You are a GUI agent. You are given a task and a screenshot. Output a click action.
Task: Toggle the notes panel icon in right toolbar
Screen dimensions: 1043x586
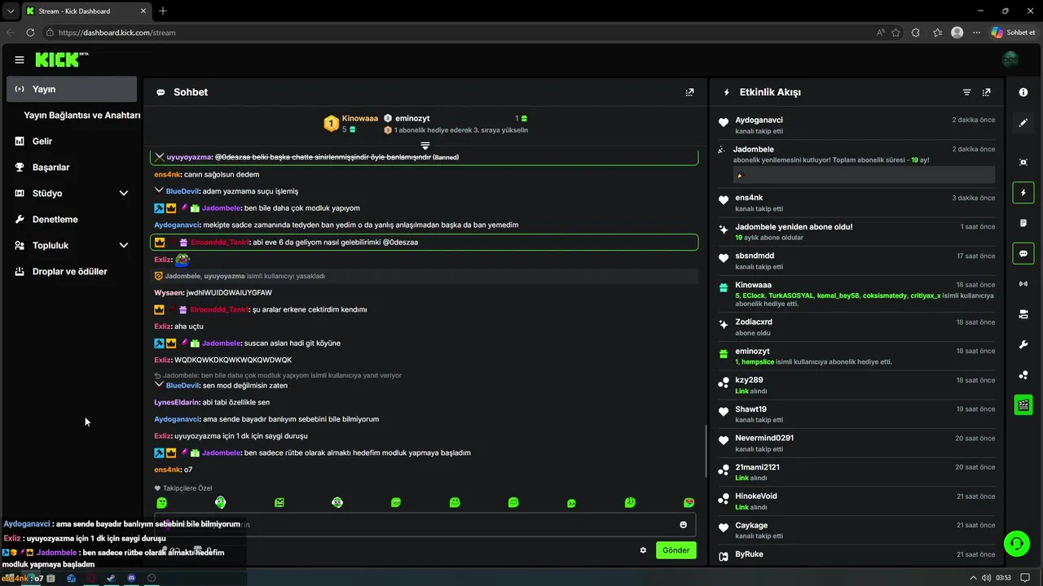(x=1023, y=223)
